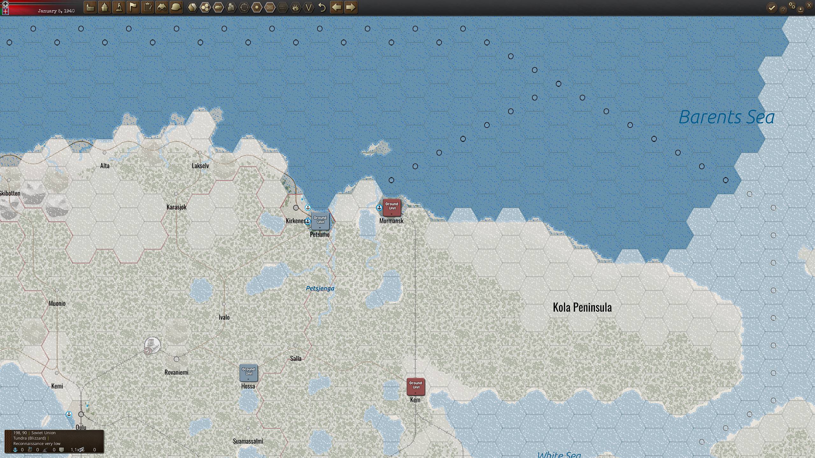
Task: Click the Lakselv town label
Action: [200, 166]
